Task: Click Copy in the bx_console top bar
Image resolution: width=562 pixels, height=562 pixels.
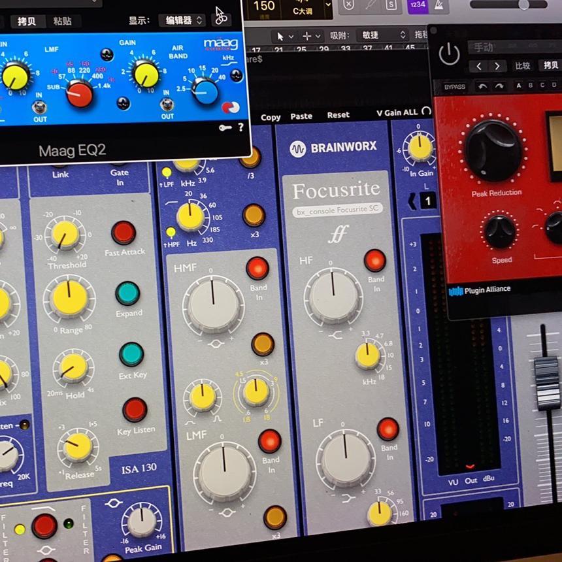Action: click(x=271, y=118)
